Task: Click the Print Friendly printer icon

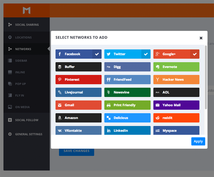Action: [109, 105]
